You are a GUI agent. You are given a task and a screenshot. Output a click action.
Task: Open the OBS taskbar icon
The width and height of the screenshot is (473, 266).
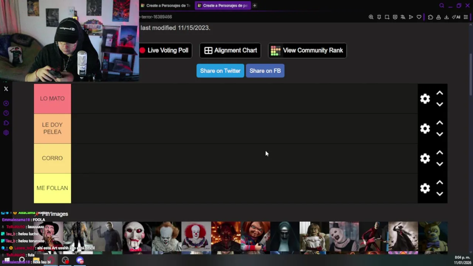[x=65, y=260]
